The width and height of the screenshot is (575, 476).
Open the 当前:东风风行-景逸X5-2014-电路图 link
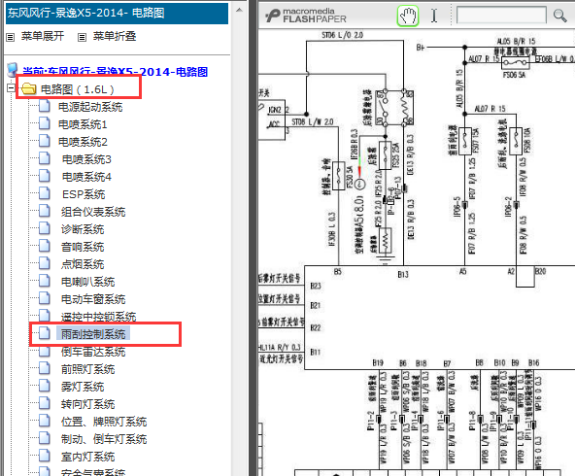tap(116, 72)
